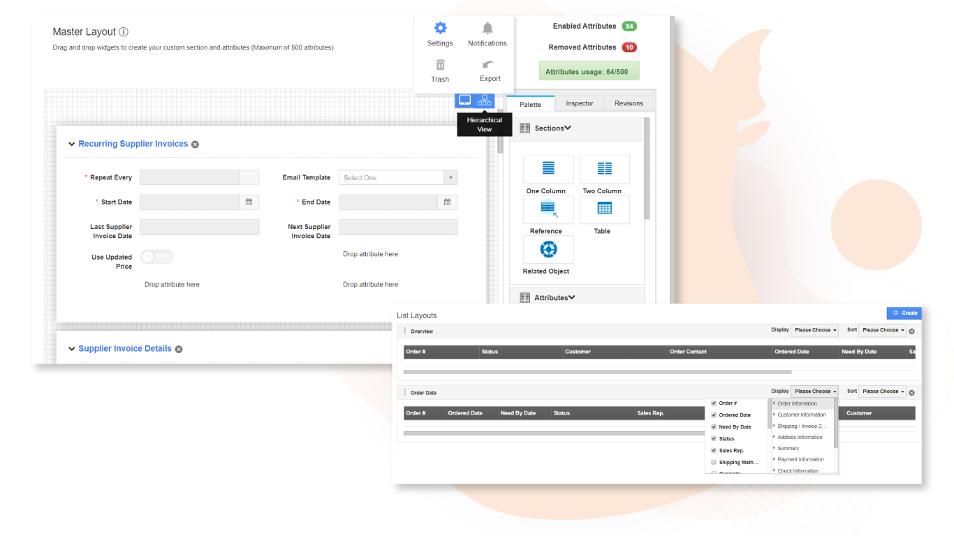Click the Enabled Attributes count badge
954x536 pixels.
coord(629,27)
